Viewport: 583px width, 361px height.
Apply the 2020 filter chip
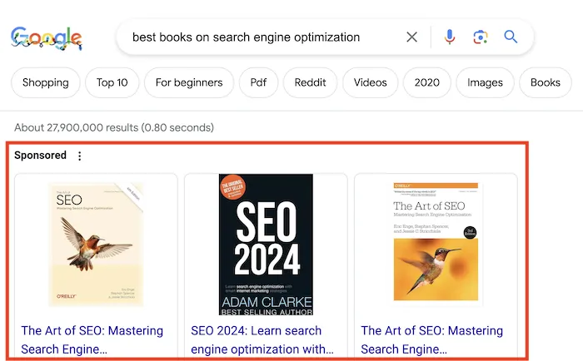coord(426,82)
